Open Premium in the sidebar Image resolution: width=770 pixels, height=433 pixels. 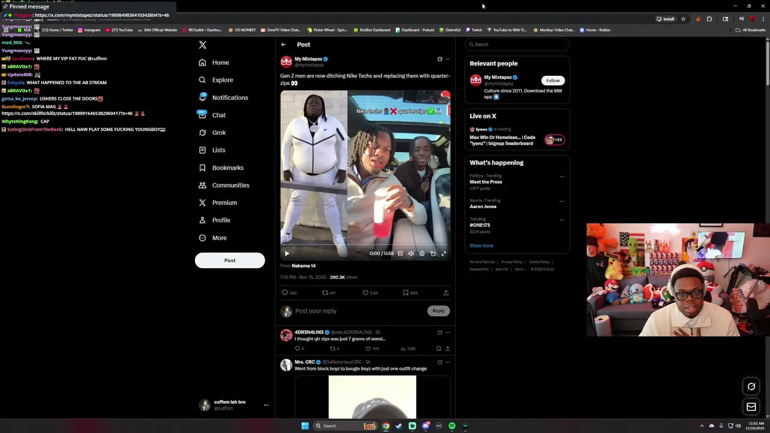[217, 203]
